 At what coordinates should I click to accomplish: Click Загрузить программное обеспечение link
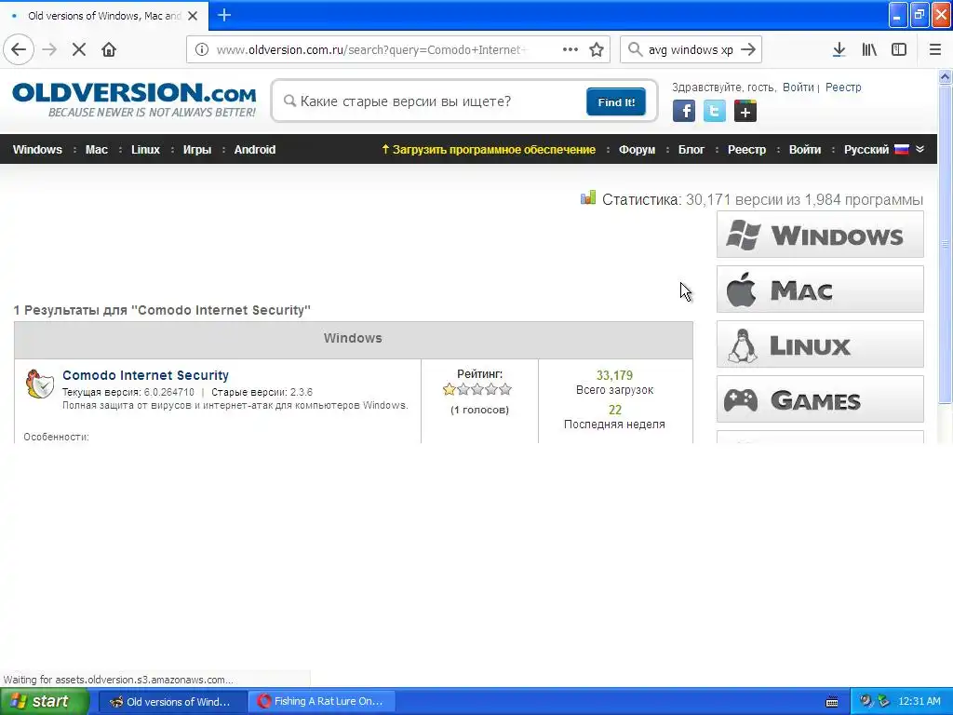[x=488, y=150]
